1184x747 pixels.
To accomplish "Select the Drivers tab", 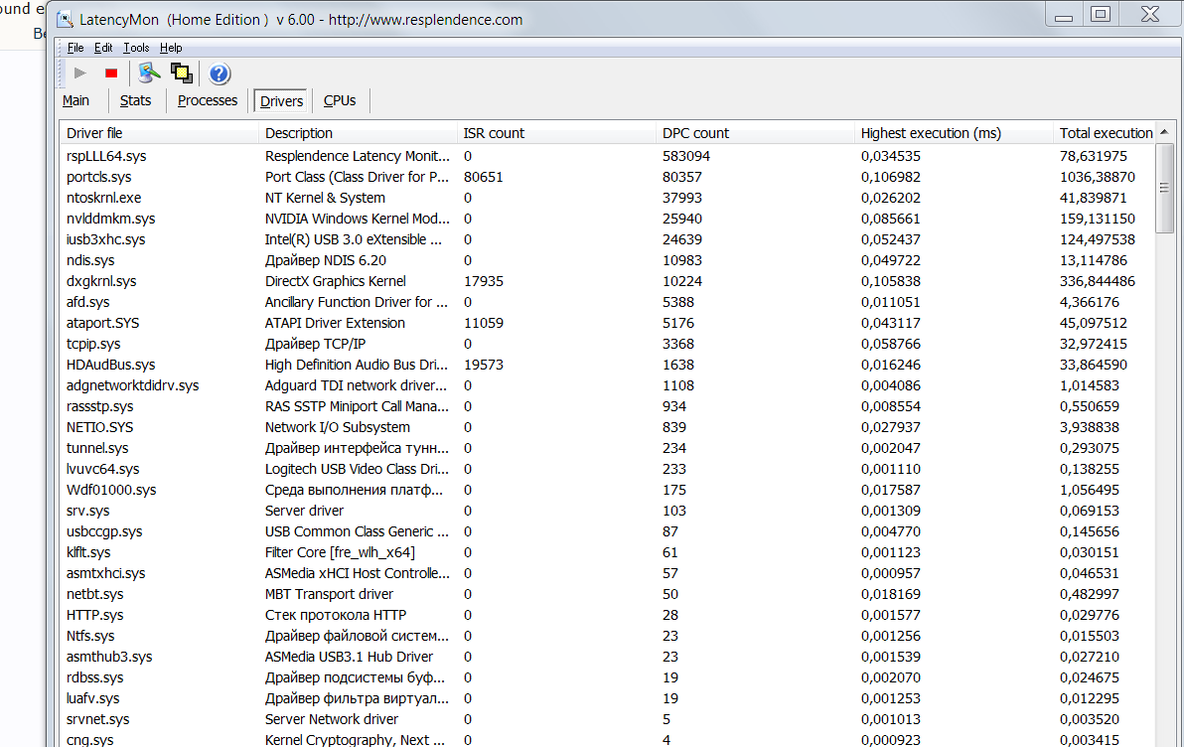I will [x=281, y=101].
